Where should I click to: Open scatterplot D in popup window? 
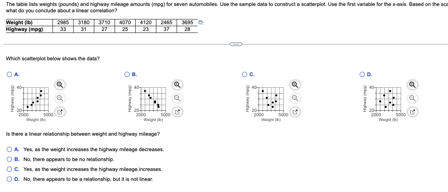412,112
